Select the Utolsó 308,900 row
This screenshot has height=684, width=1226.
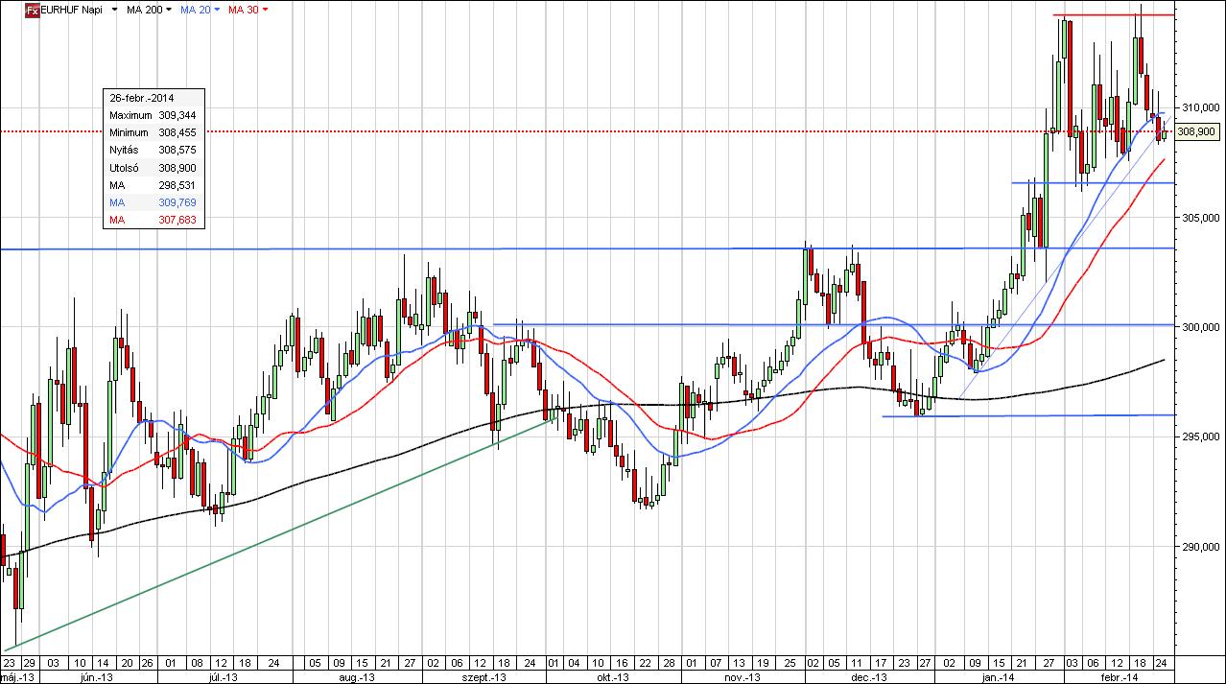(x=153, y=168)
